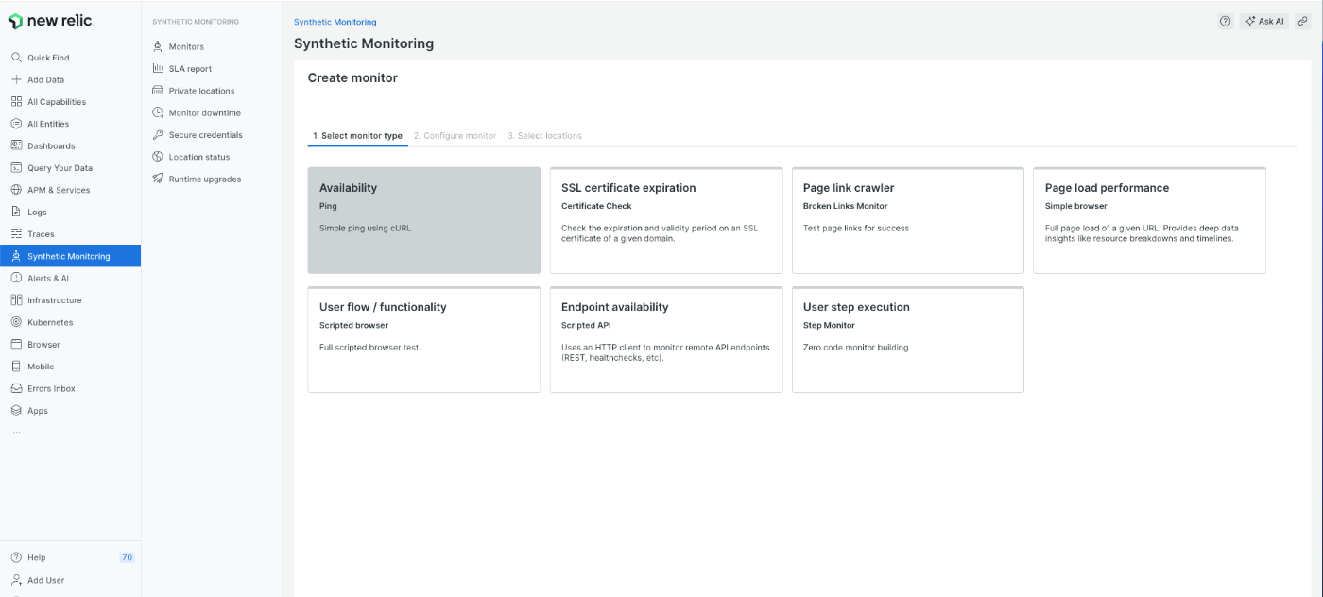Select the '1. Select monitor type' tab
The image size is (1323, 597).
click(x=357, y=136)
